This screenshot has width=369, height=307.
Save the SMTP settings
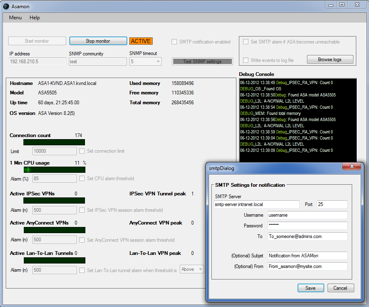click(311, 288)
